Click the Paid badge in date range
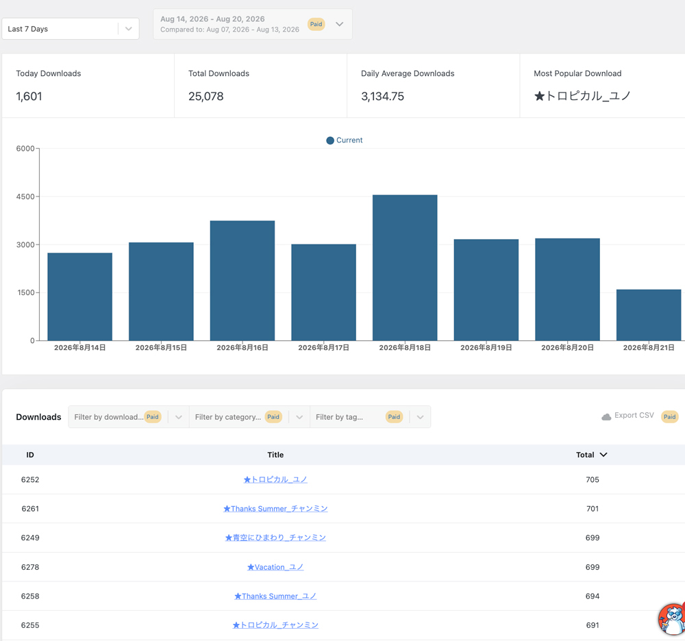The height and width of the screenshot is (641, 685). [x=316, y=24]
